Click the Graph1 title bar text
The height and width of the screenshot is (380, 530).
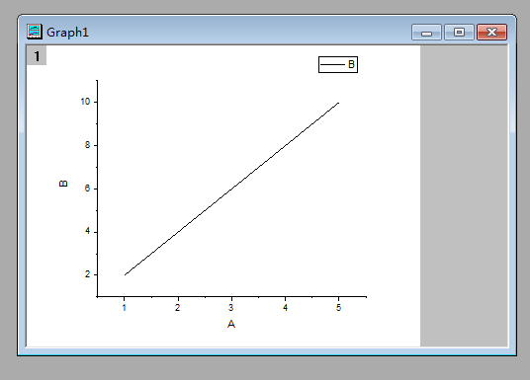coord(67,33)
